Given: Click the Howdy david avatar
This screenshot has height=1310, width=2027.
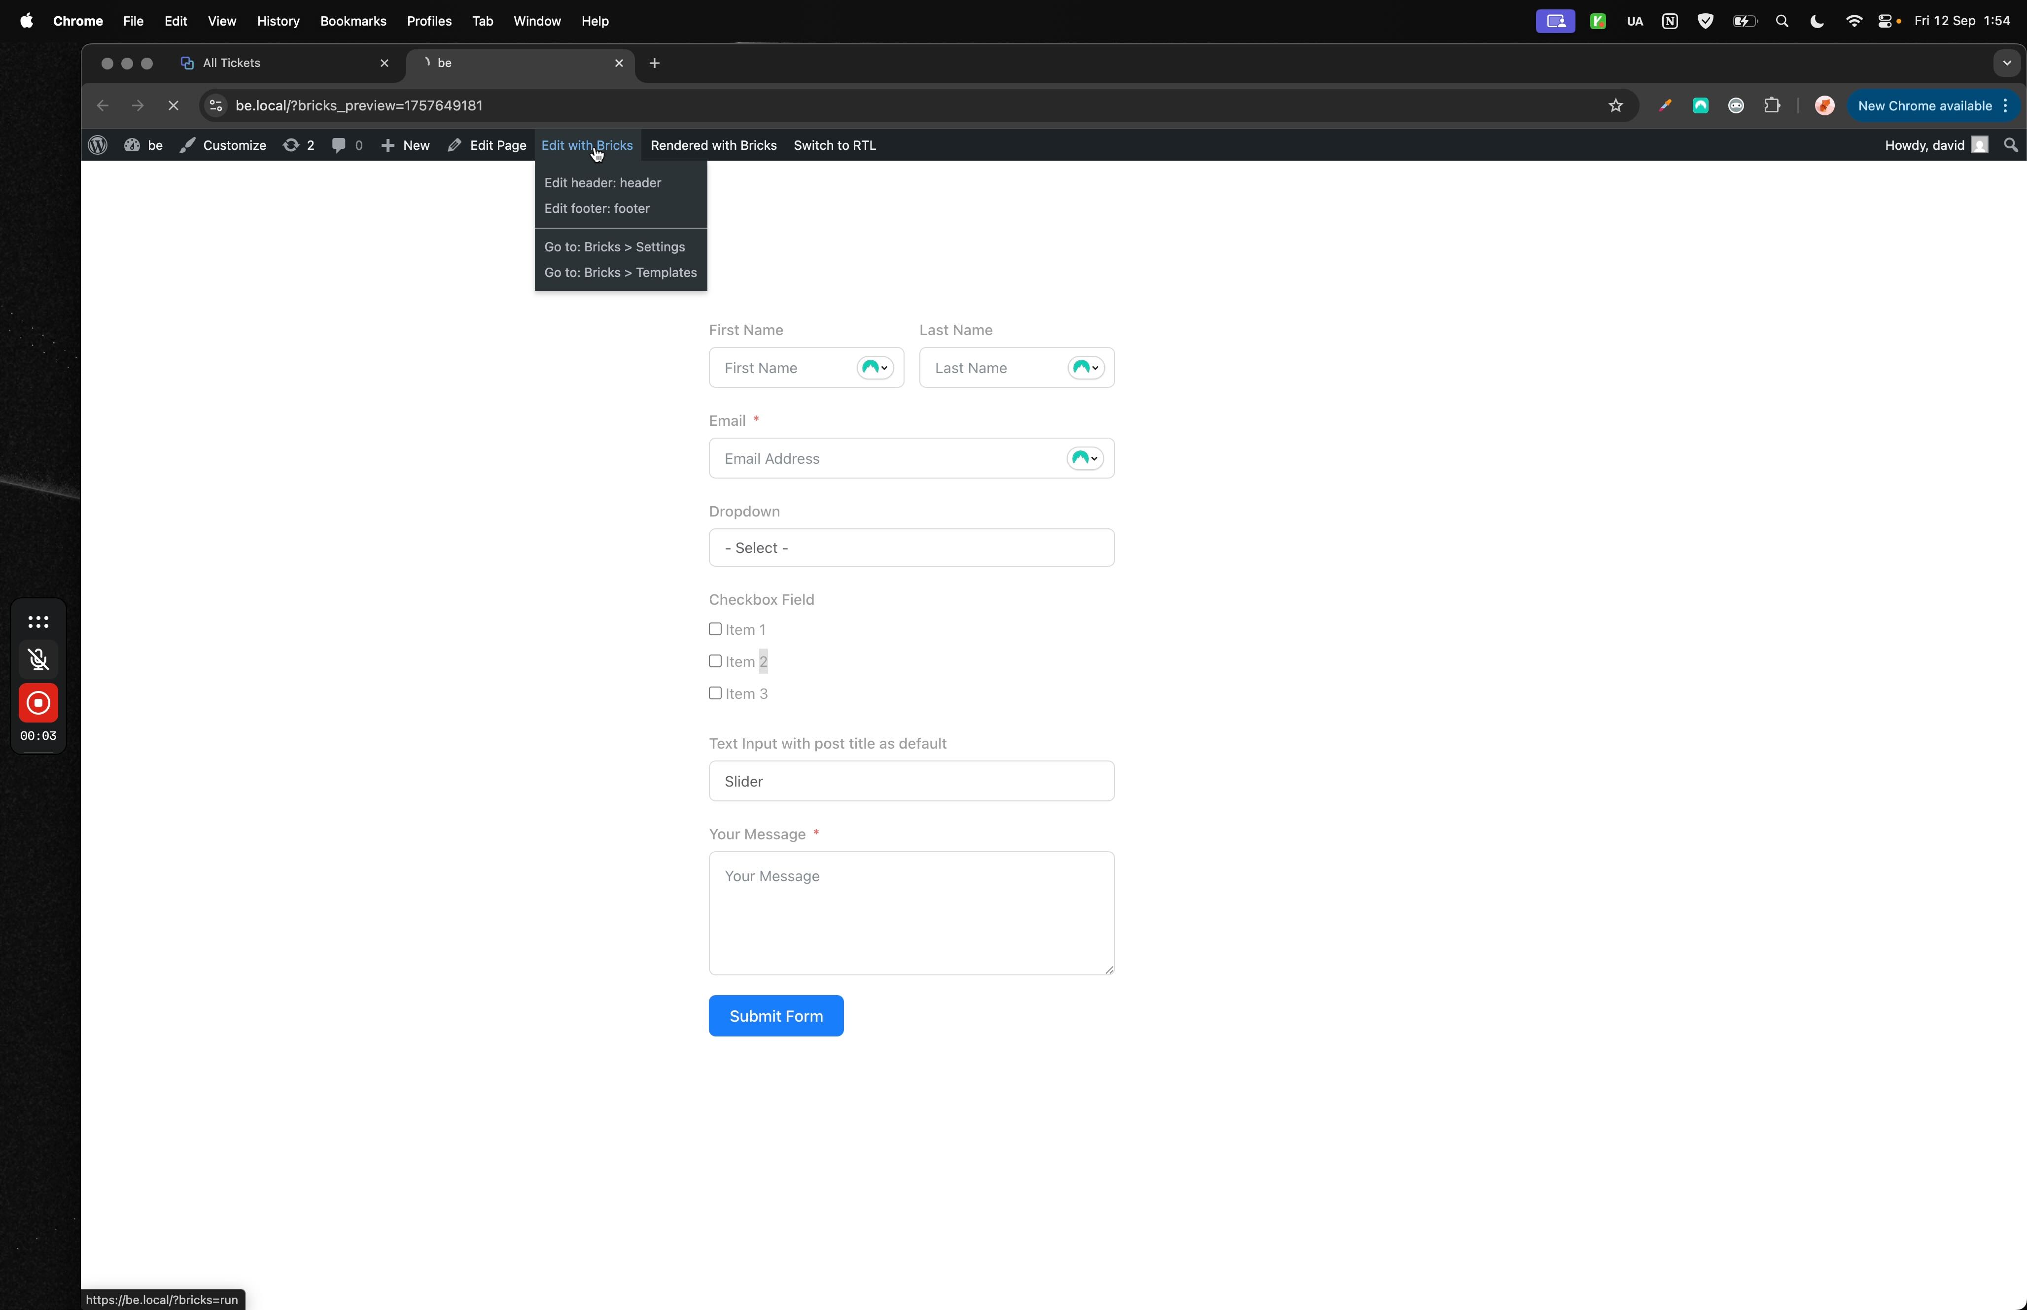Looking at the screenshot, I should 1979,145.
